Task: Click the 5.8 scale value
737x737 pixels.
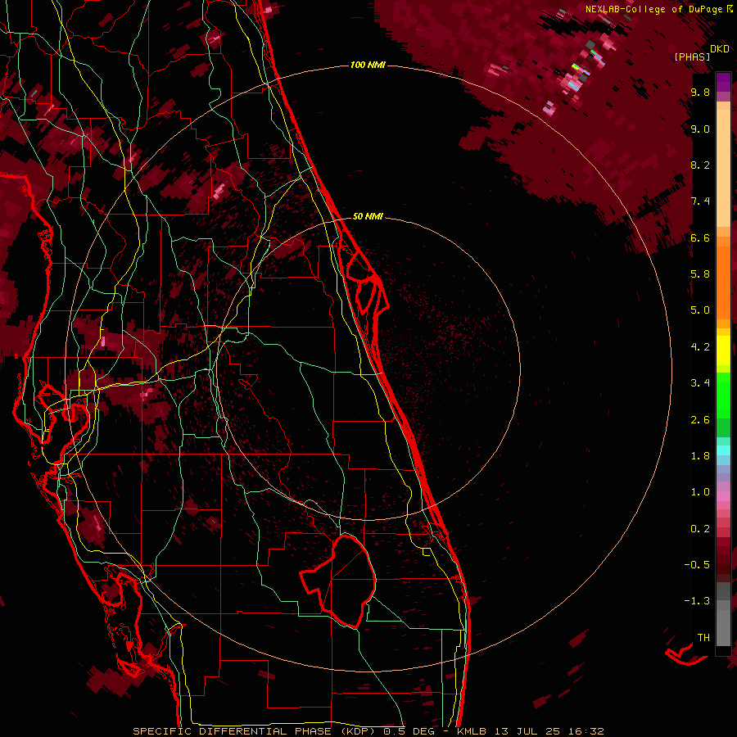Action: [700, 274]
